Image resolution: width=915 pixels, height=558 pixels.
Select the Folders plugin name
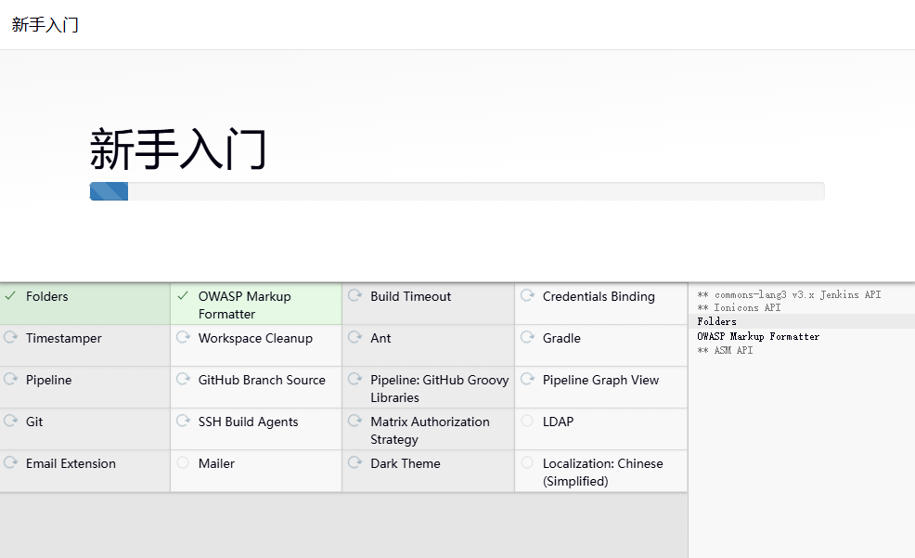[46, 296]
